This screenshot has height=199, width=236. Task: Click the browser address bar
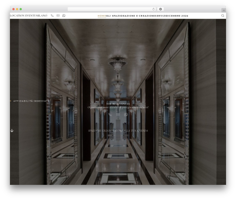click(112, 9)
